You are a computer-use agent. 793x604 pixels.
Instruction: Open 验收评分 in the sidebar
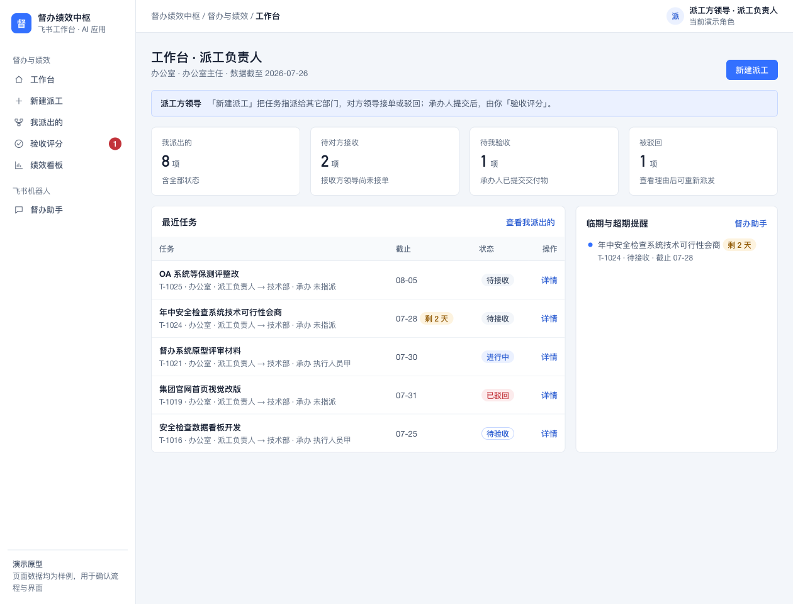point(68,144)
